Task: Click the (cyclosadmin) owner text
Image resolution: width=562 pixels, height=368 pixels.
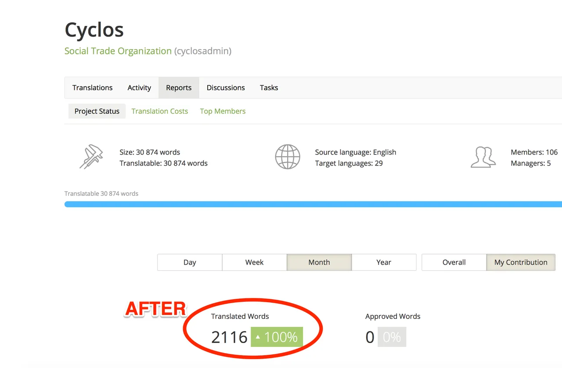Action: tap(203, 51)
